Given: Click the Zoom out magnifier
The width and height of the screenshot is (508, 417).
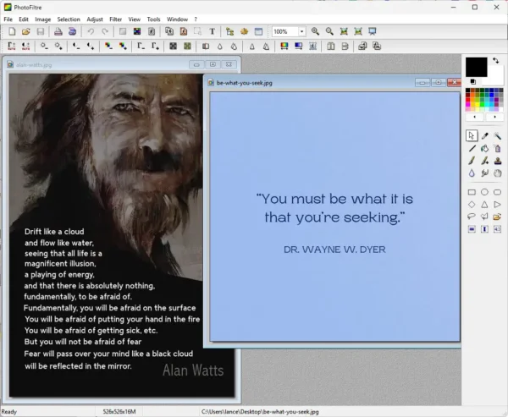Looking at the screenshot, I should [329, 31].
